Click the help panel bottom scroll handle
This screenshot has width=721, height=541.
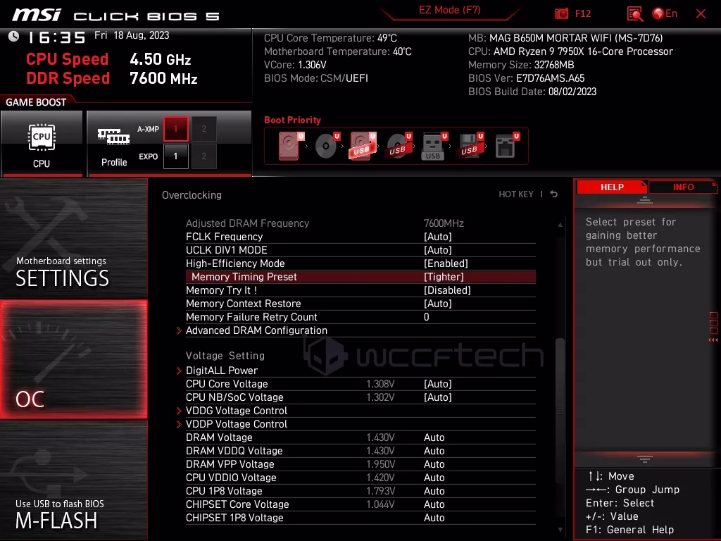pyautogui.click(x=645, y=459)
